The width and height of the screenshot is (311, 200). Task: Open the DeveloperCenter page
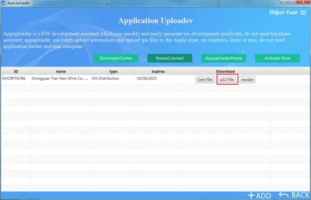(116, 58)
